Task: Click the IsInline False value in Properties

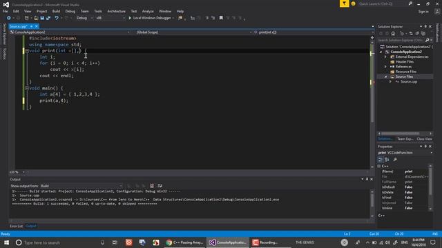Action: tap(408, 208)
